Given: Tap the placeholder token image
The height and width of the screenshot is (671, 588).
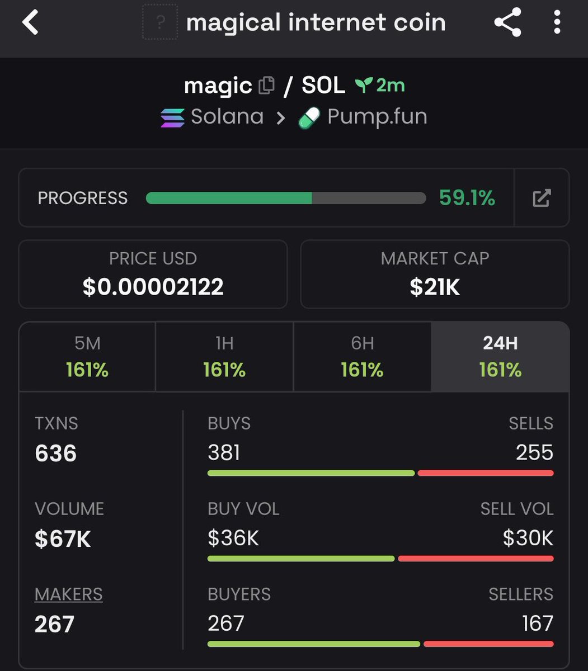Looking at the screenshot, I should (x=160, y=22).
